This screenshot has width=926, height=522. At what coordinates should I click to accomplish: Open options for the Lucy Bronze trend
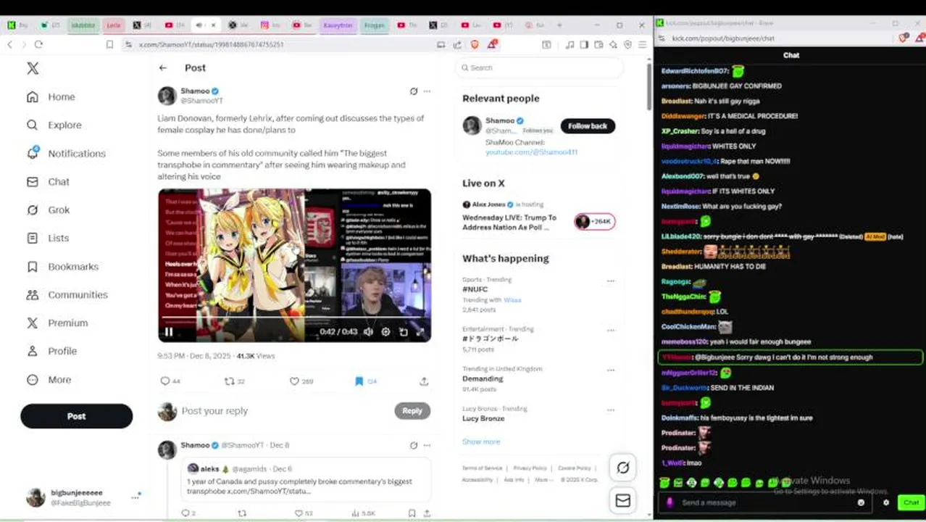(611, 410)
